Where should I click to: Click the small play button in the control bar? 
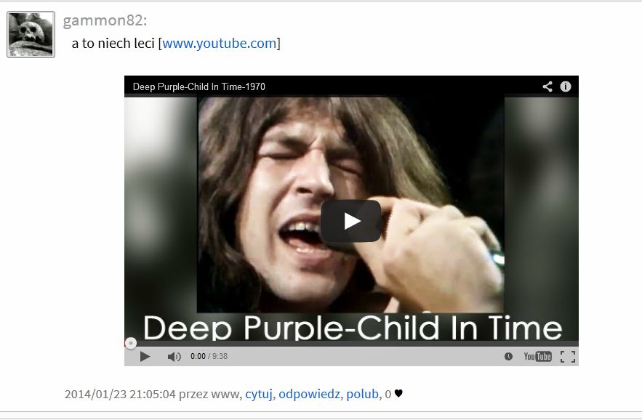(145, 357)
